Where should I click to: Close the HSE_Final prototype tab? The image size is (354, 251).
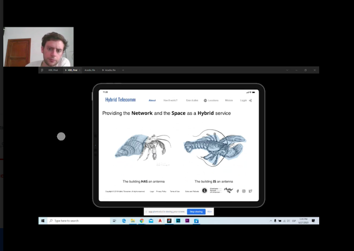click(x=80, y=70)
